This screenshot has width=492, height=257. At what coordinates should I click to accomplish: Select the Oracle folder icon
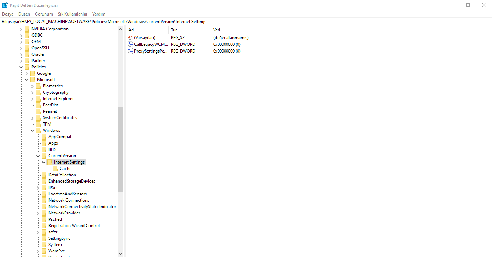coord(27,54)
